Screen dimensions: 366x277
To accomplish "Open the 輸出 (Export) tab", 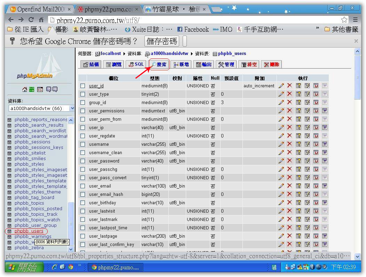I will coord(204,64).
